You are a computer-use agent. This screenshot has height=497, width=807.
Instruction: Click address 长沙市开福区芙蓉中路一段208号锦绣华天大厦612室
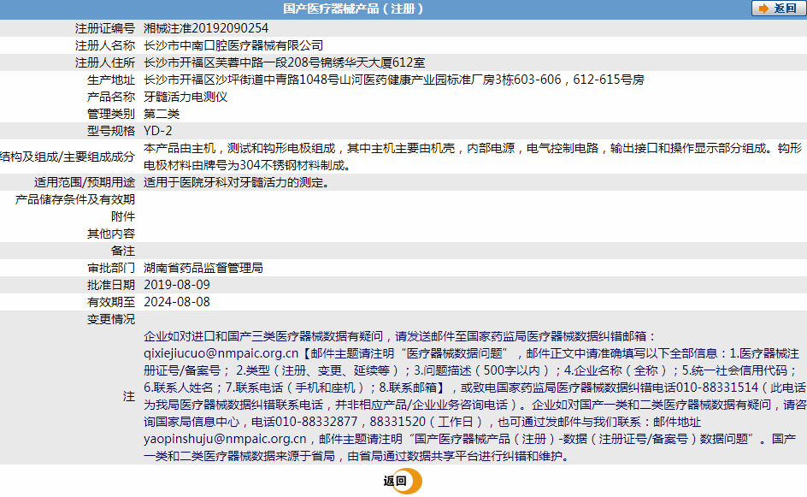[x=284, y=62]
